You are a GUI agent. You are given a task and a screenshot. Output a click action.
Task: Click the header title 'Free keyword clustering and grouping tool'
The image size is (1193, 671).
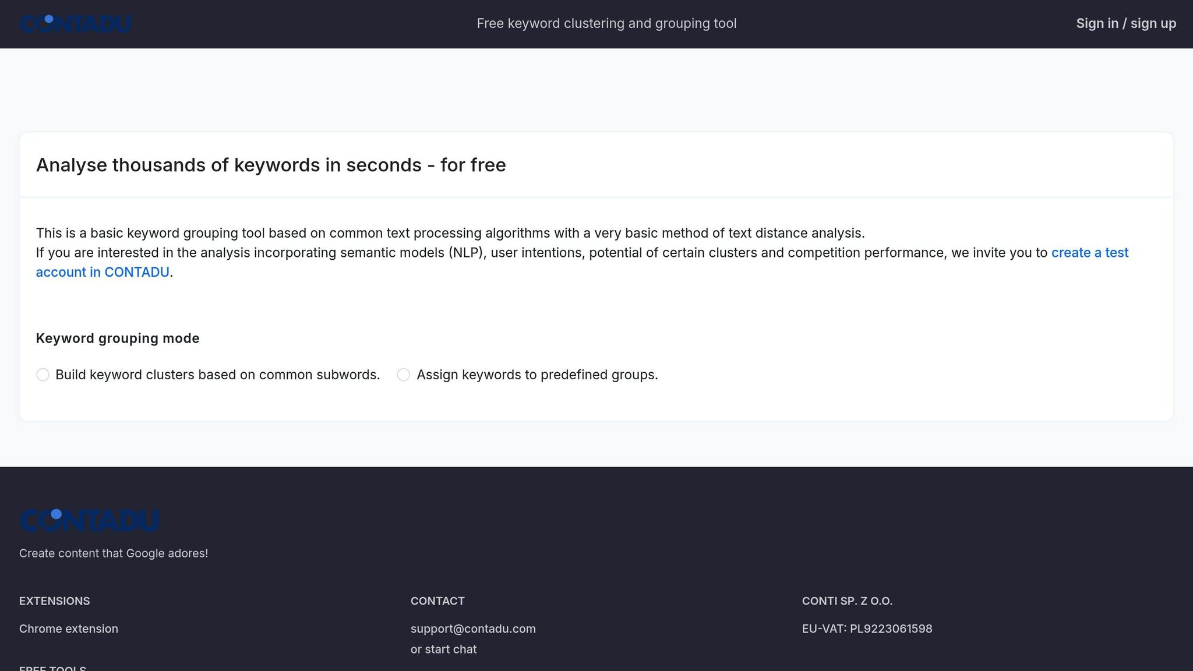606,24
